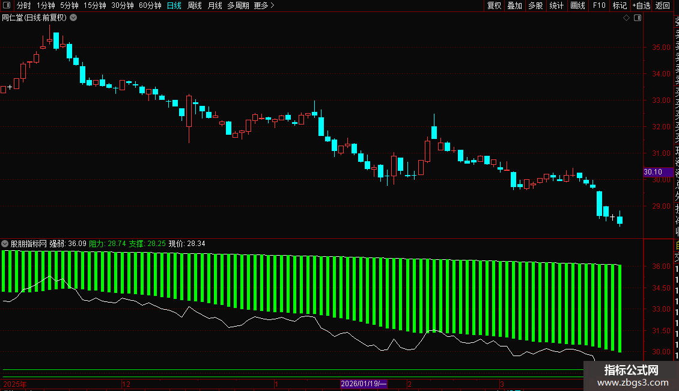Viewport: 679px width, 391px height.
Task: Add stock with +自选 button
Action: pos(641,5)
